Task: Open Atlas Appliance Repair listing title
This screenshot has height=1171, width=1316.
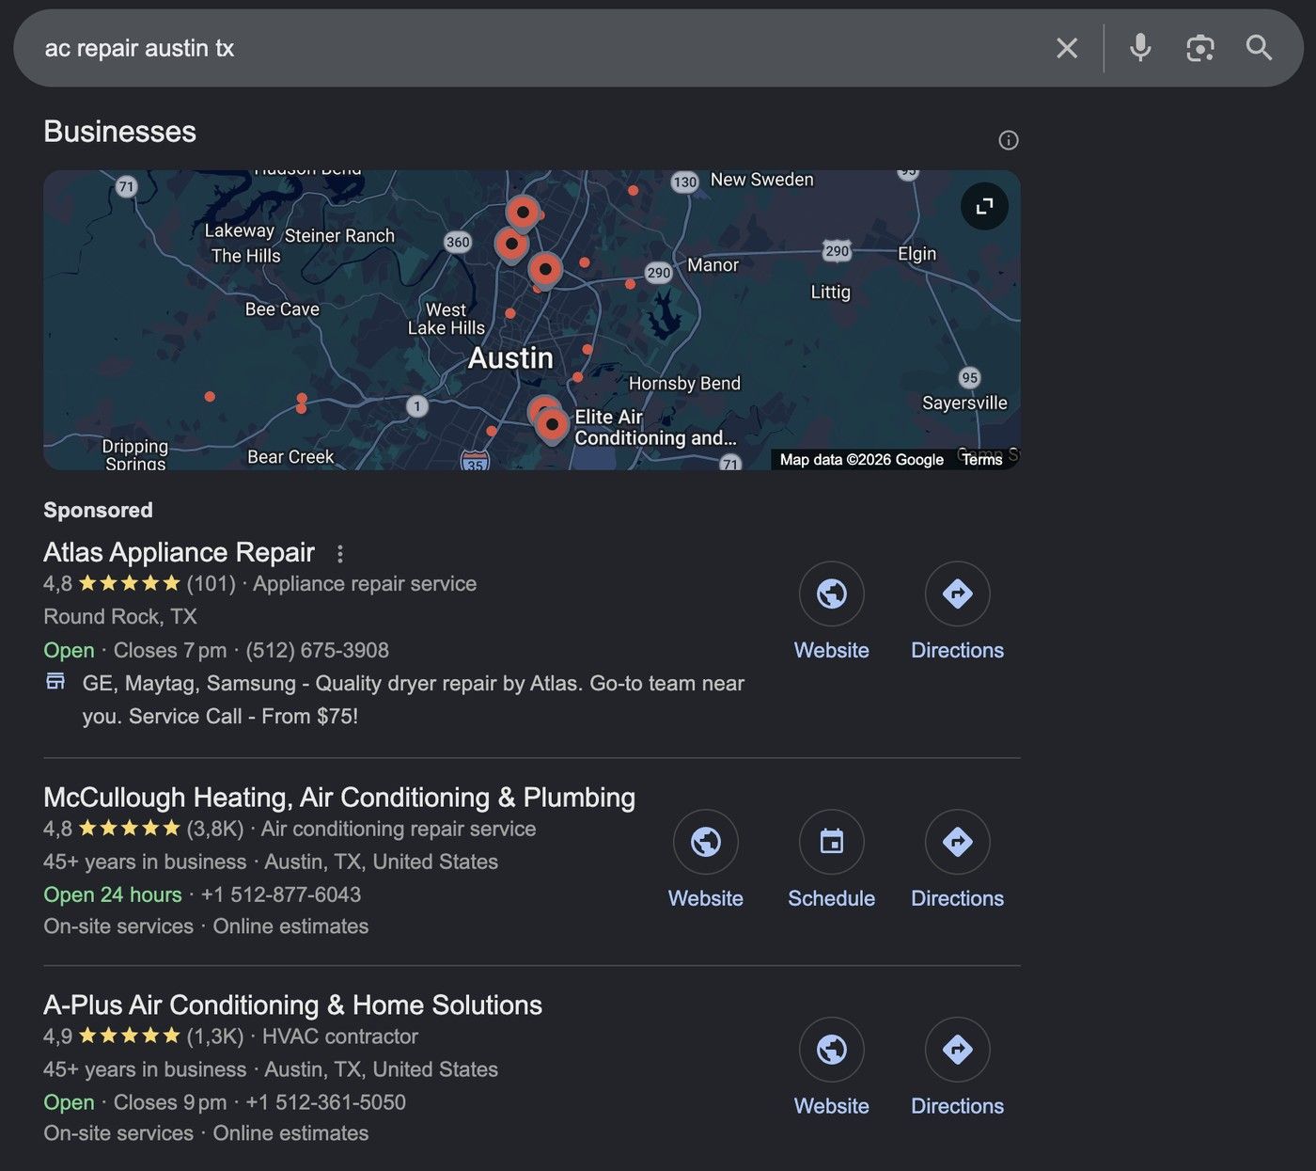Action: point(179,552)
